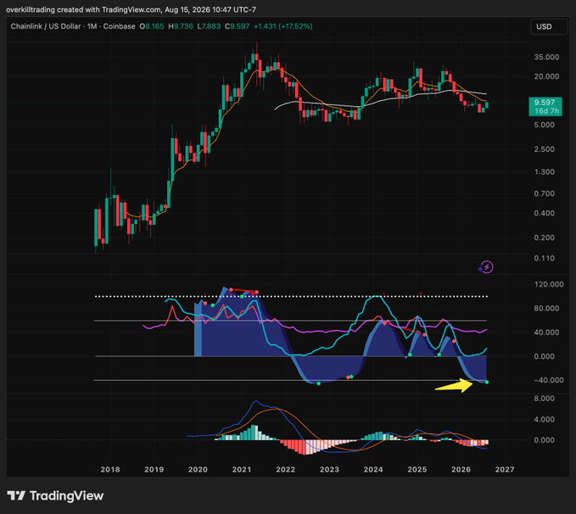Click the 2025 label on time axis
This screenshot has width=576, height=514.
[x=417, y=469]
